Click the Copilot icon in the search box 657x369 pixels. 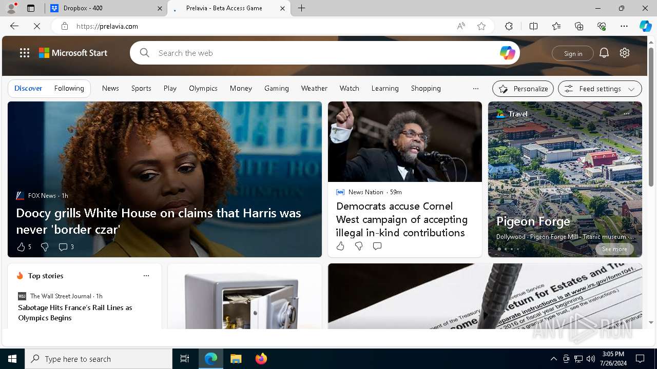coord(507,53)
